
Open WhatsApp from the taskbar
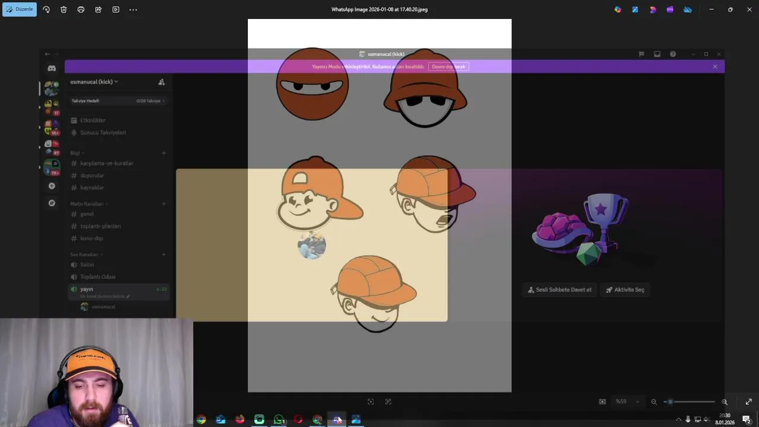(279, 420)
